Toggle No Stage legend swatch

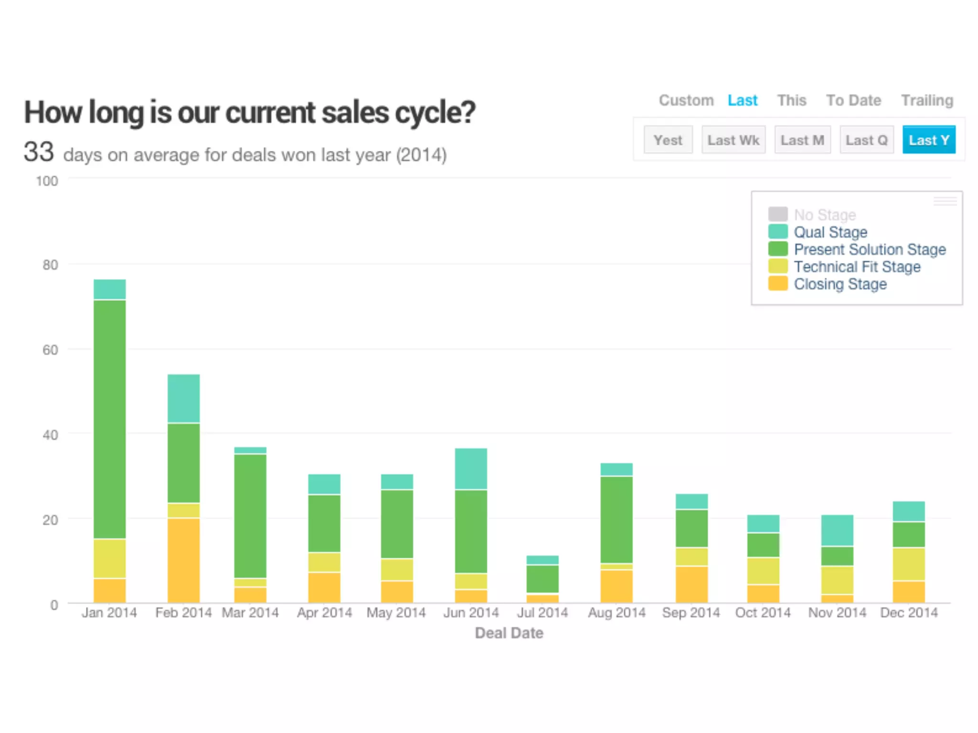[x=777, y=215]
